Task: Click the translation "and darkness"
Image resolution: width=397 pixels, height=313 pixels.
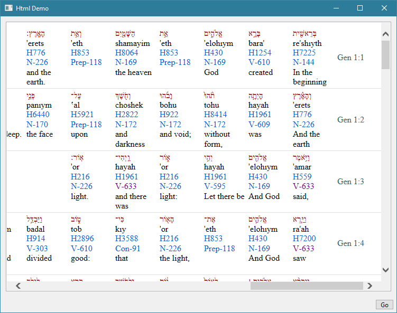Action: 130,139
